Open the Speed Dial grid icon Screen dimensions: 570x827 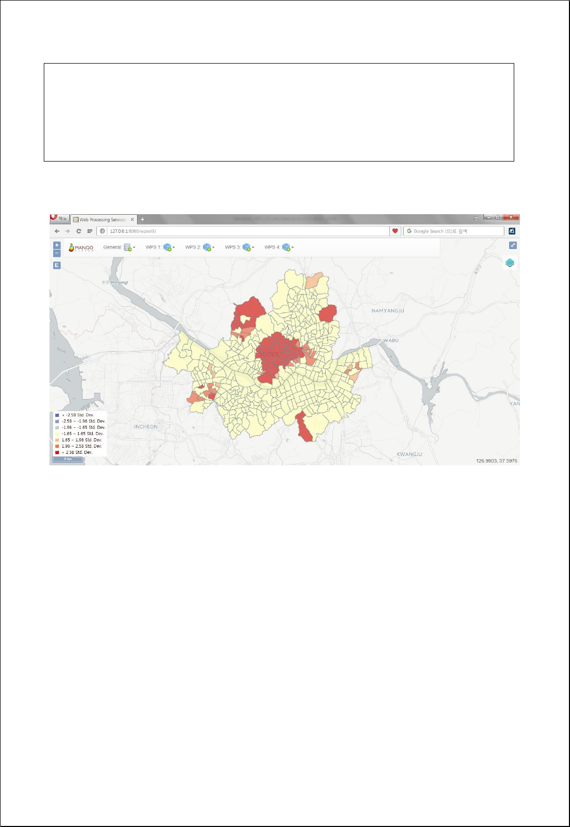pos(90,231)
